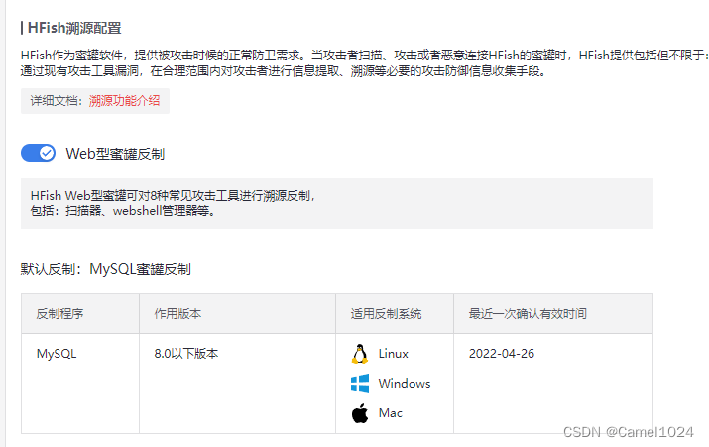The image size is (709, 447).
Task: Click the HFish溯源配置 section heading
Action: pos(74,28)
